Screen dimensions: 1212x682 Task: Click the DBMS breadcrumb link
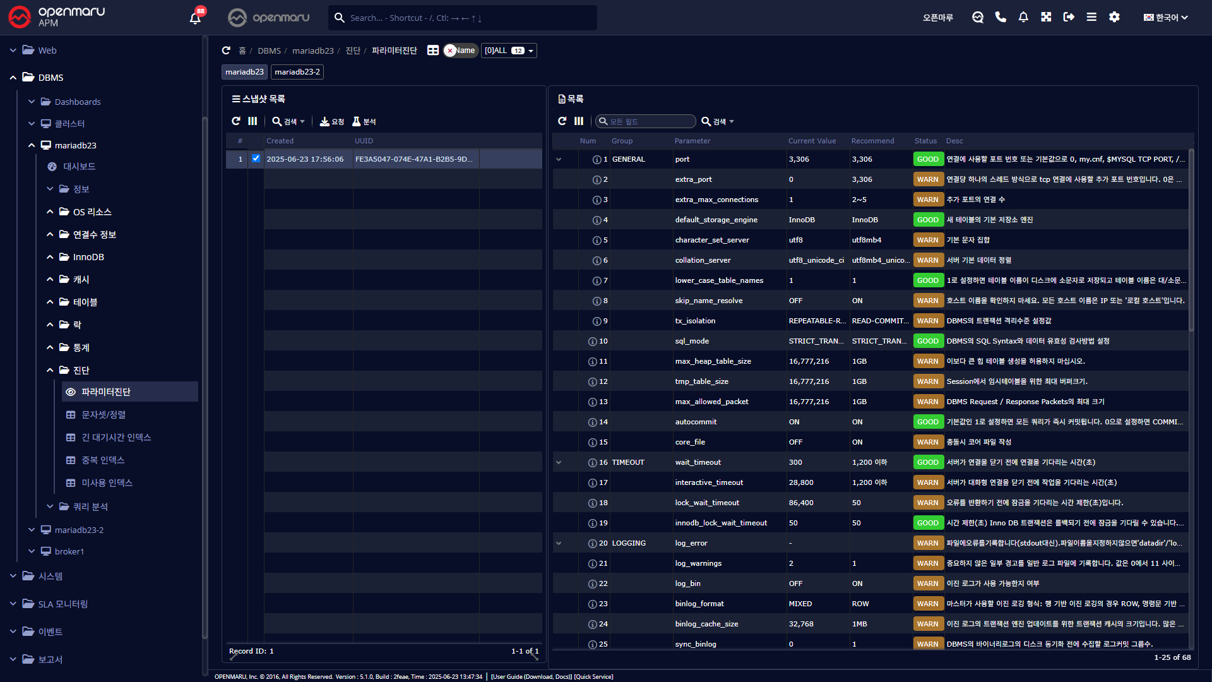pos(270,51)
